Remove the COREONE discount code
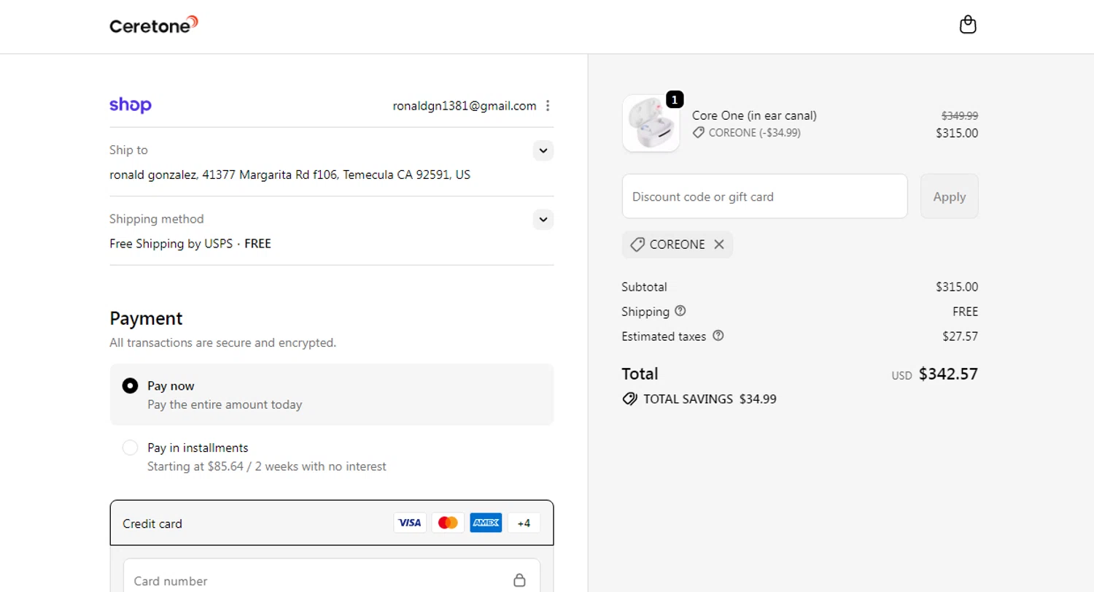 pos(718,245)
